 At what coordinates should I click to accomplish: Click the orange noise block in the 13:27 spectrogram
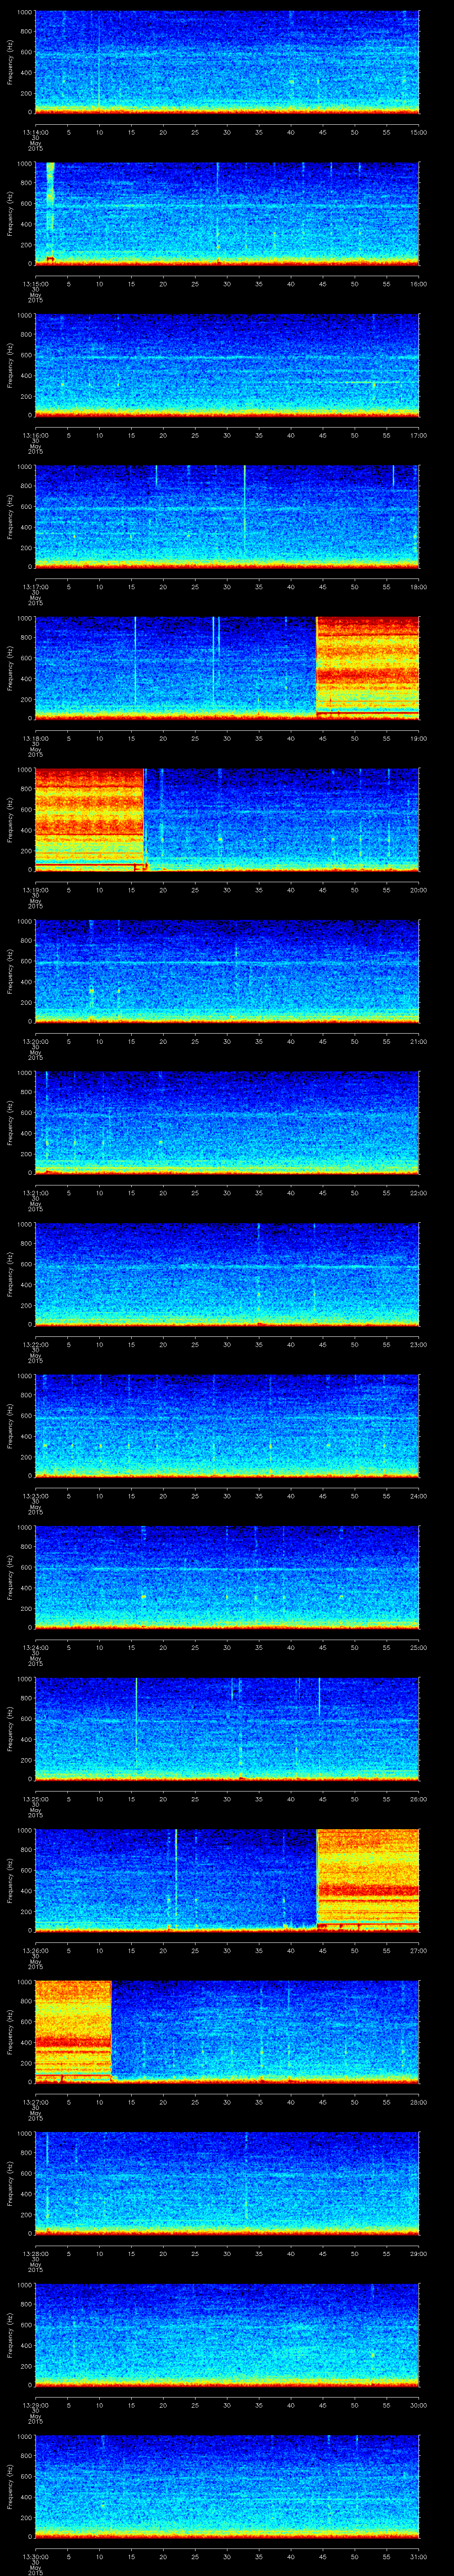(73, 2029)
